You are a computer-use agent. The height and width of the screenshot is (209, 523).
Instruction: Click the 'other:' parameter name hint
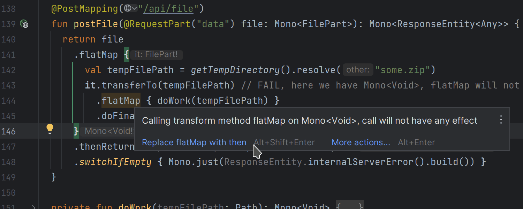(358, 70)
